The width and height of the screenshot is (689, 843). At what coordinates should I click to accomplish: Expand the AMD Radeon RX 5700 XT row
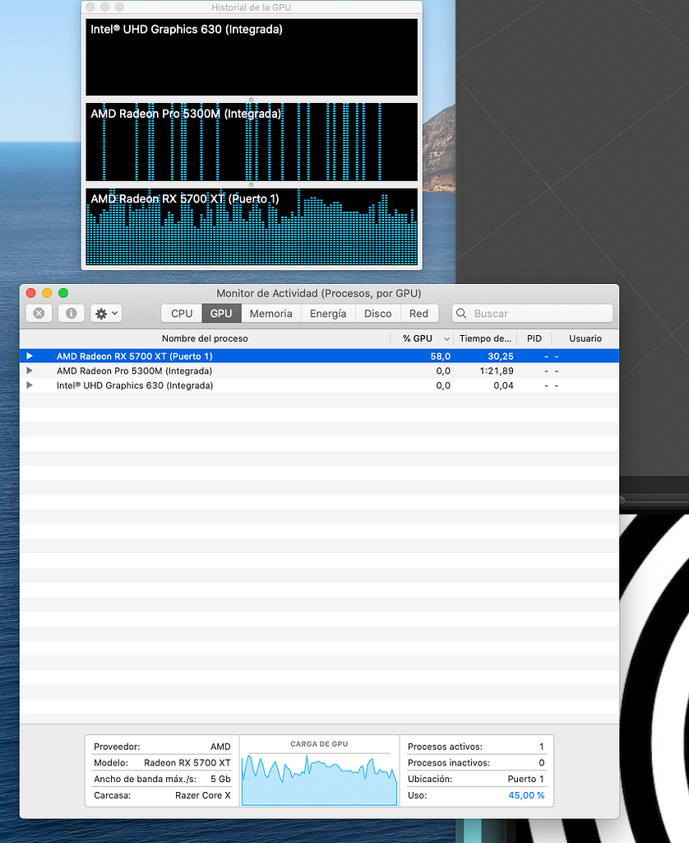[30, 356]
